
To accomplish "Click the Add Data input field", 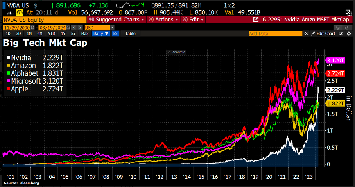I will coord(276,34).
